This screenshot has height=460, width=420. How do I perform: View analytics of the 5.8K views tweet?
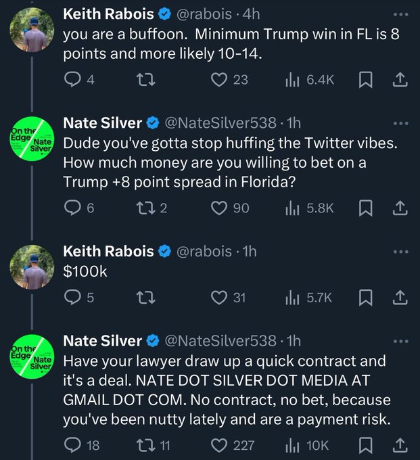coord(292,208)
